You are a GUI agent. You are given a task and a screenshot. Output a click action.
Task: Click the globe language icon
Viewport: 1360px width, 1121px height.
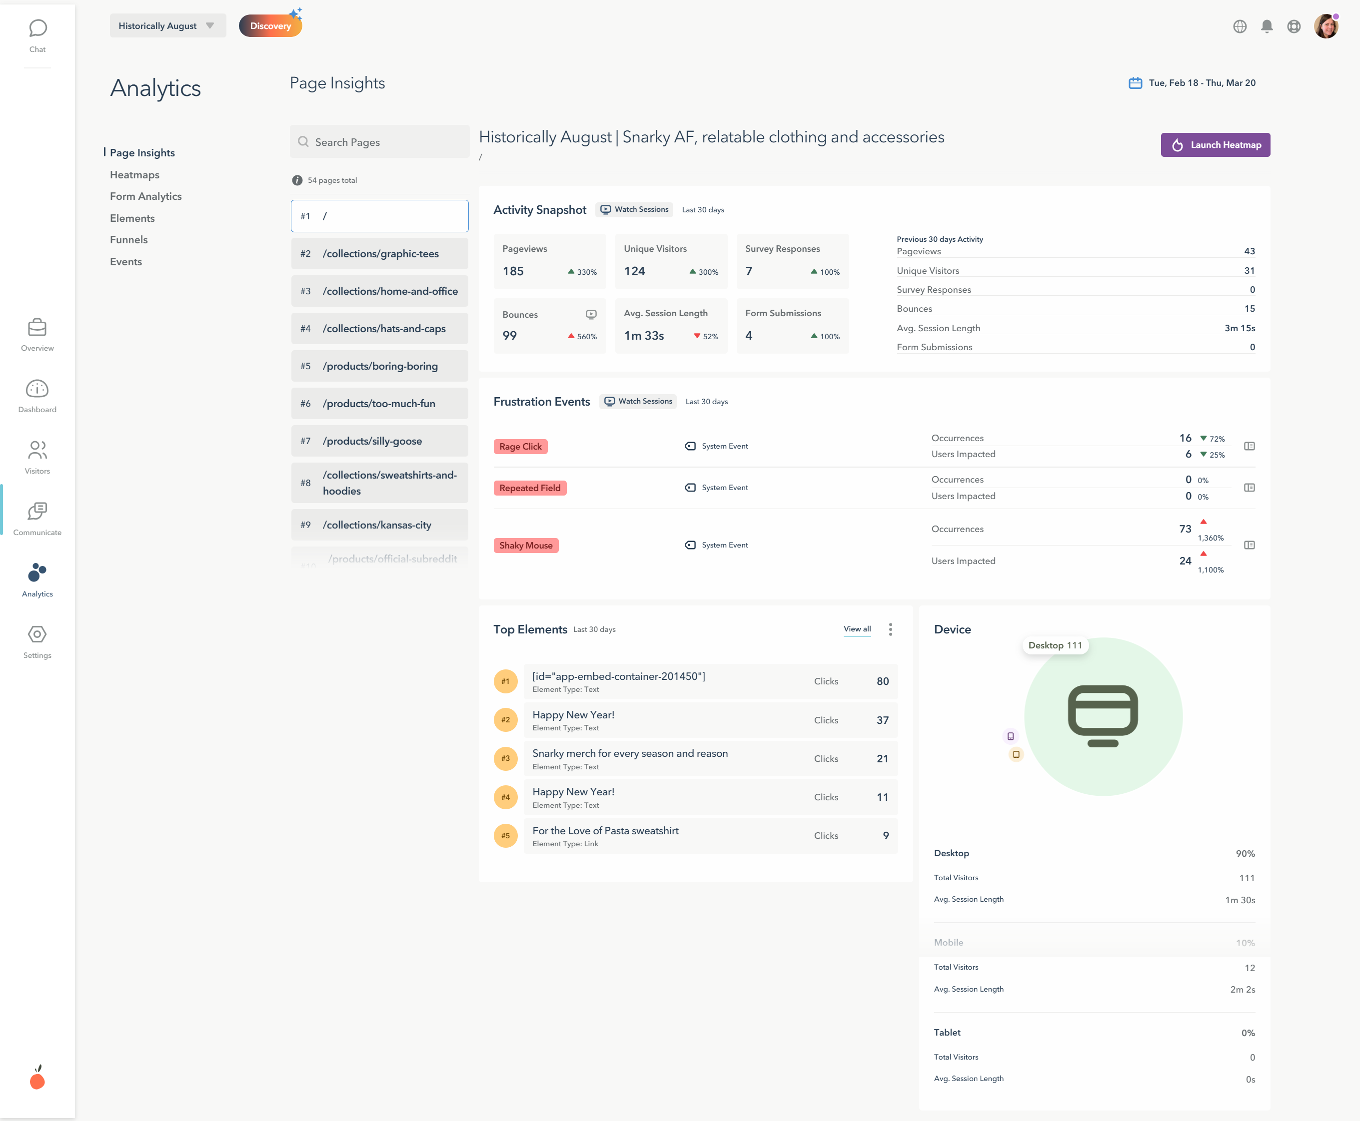coord(1240,26)
